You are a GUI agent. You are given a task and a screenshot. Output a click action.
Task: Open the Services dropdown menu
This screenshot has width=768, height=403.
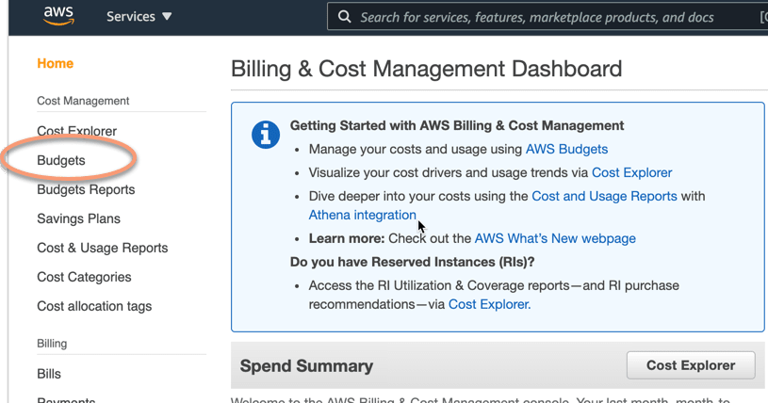139,17
